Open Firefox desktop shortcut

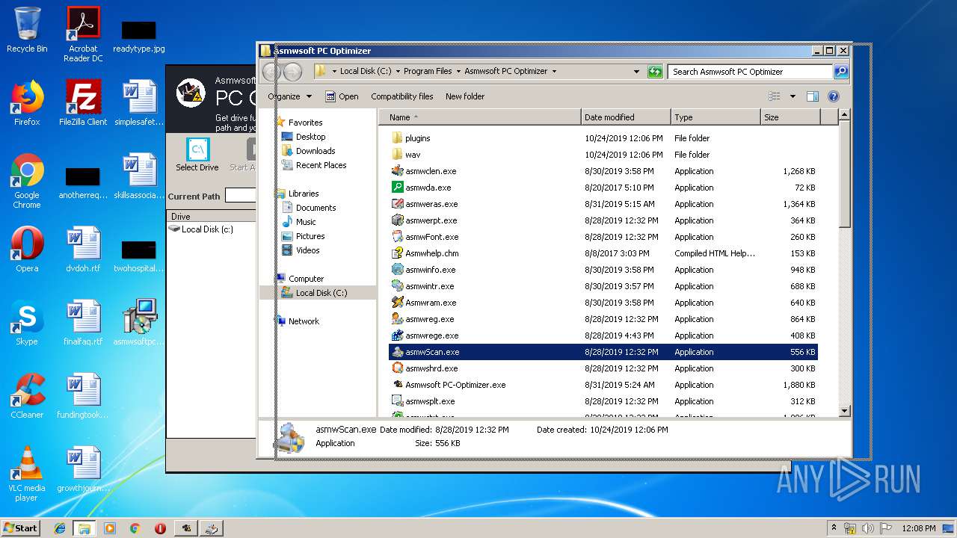27,103
